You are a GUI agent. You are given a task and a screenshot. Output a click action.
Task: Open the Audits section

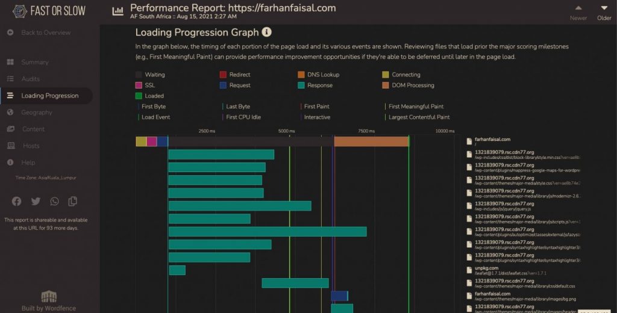(x=30, y=79)
